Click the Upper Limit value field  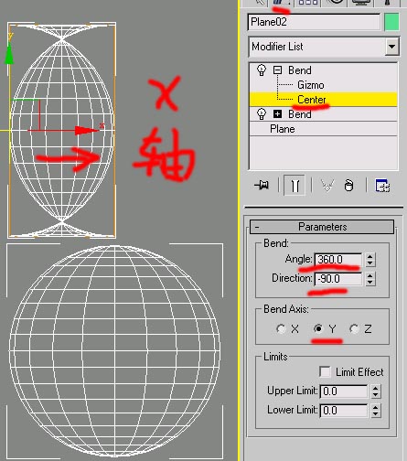(344, 391)
